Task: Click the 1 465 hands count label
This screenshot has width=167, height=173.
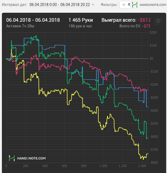Action: coord(81,20)
